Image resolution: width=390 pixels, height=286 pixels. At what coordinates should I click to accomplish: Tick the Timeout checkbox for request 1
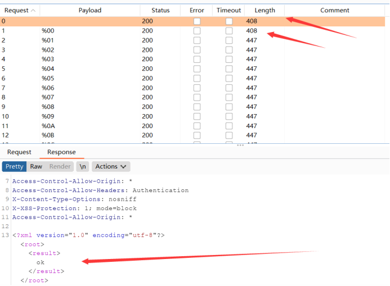coord(228,31)
